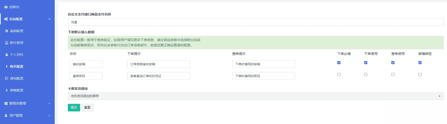
Task: Open the 用户管理 menu item
Action: (x=16, y=116)
